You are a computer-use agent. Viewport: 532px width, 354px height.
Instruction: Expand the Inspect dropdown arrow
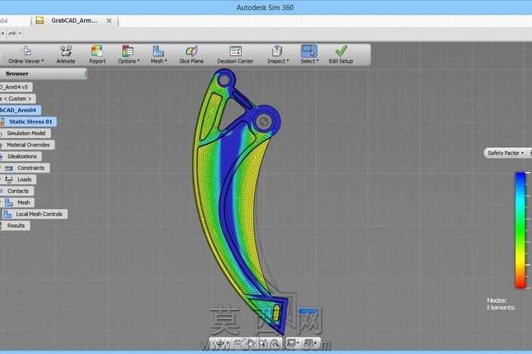pyautogui.click(x=288, y=61)
